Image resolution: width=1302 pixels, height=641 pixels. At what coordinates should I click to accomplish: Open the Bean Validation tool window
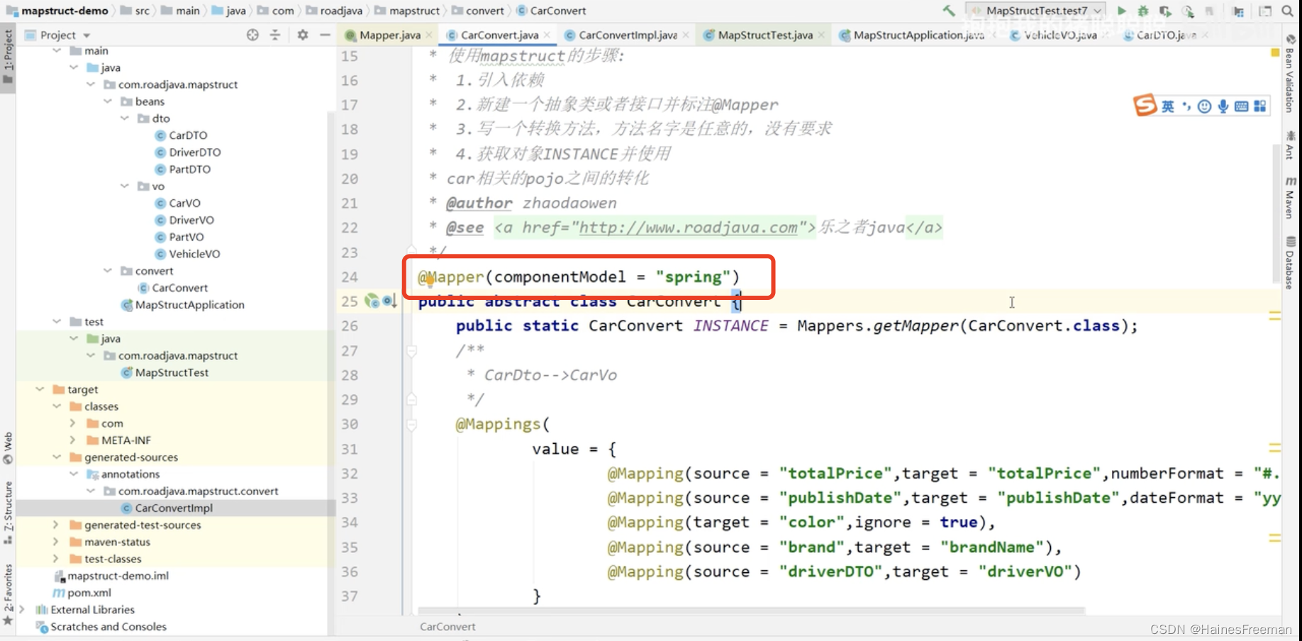(1291, 74)
